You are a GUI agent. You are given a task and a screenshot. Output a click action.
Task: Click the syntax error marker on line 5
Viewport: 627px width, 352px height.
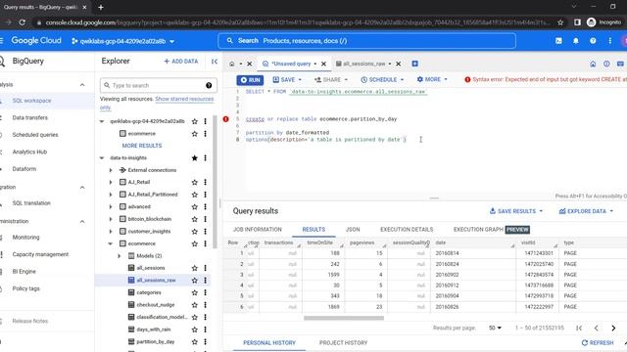226,119
